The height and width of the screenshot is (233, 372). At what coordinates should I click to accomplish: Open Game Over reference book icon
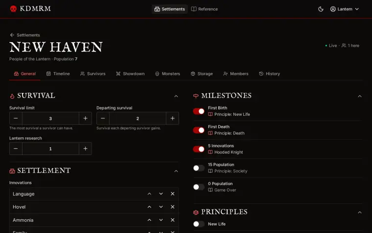click(210, 190)
